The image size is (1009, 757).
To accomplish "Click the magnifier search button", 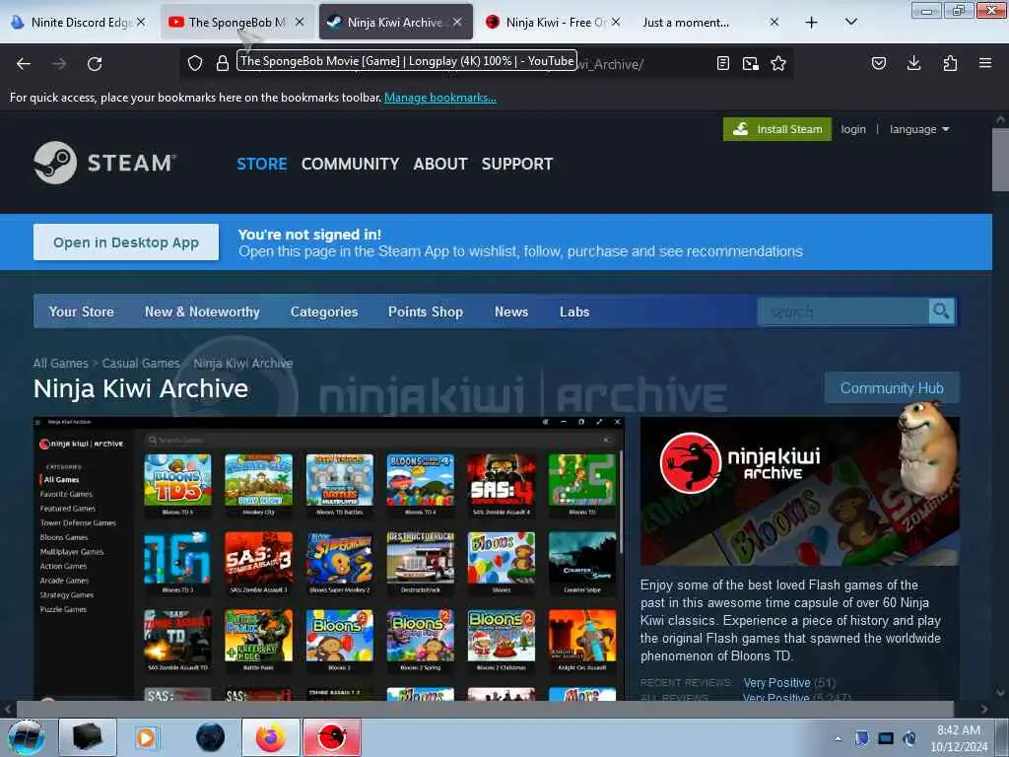I will [941, 311].
